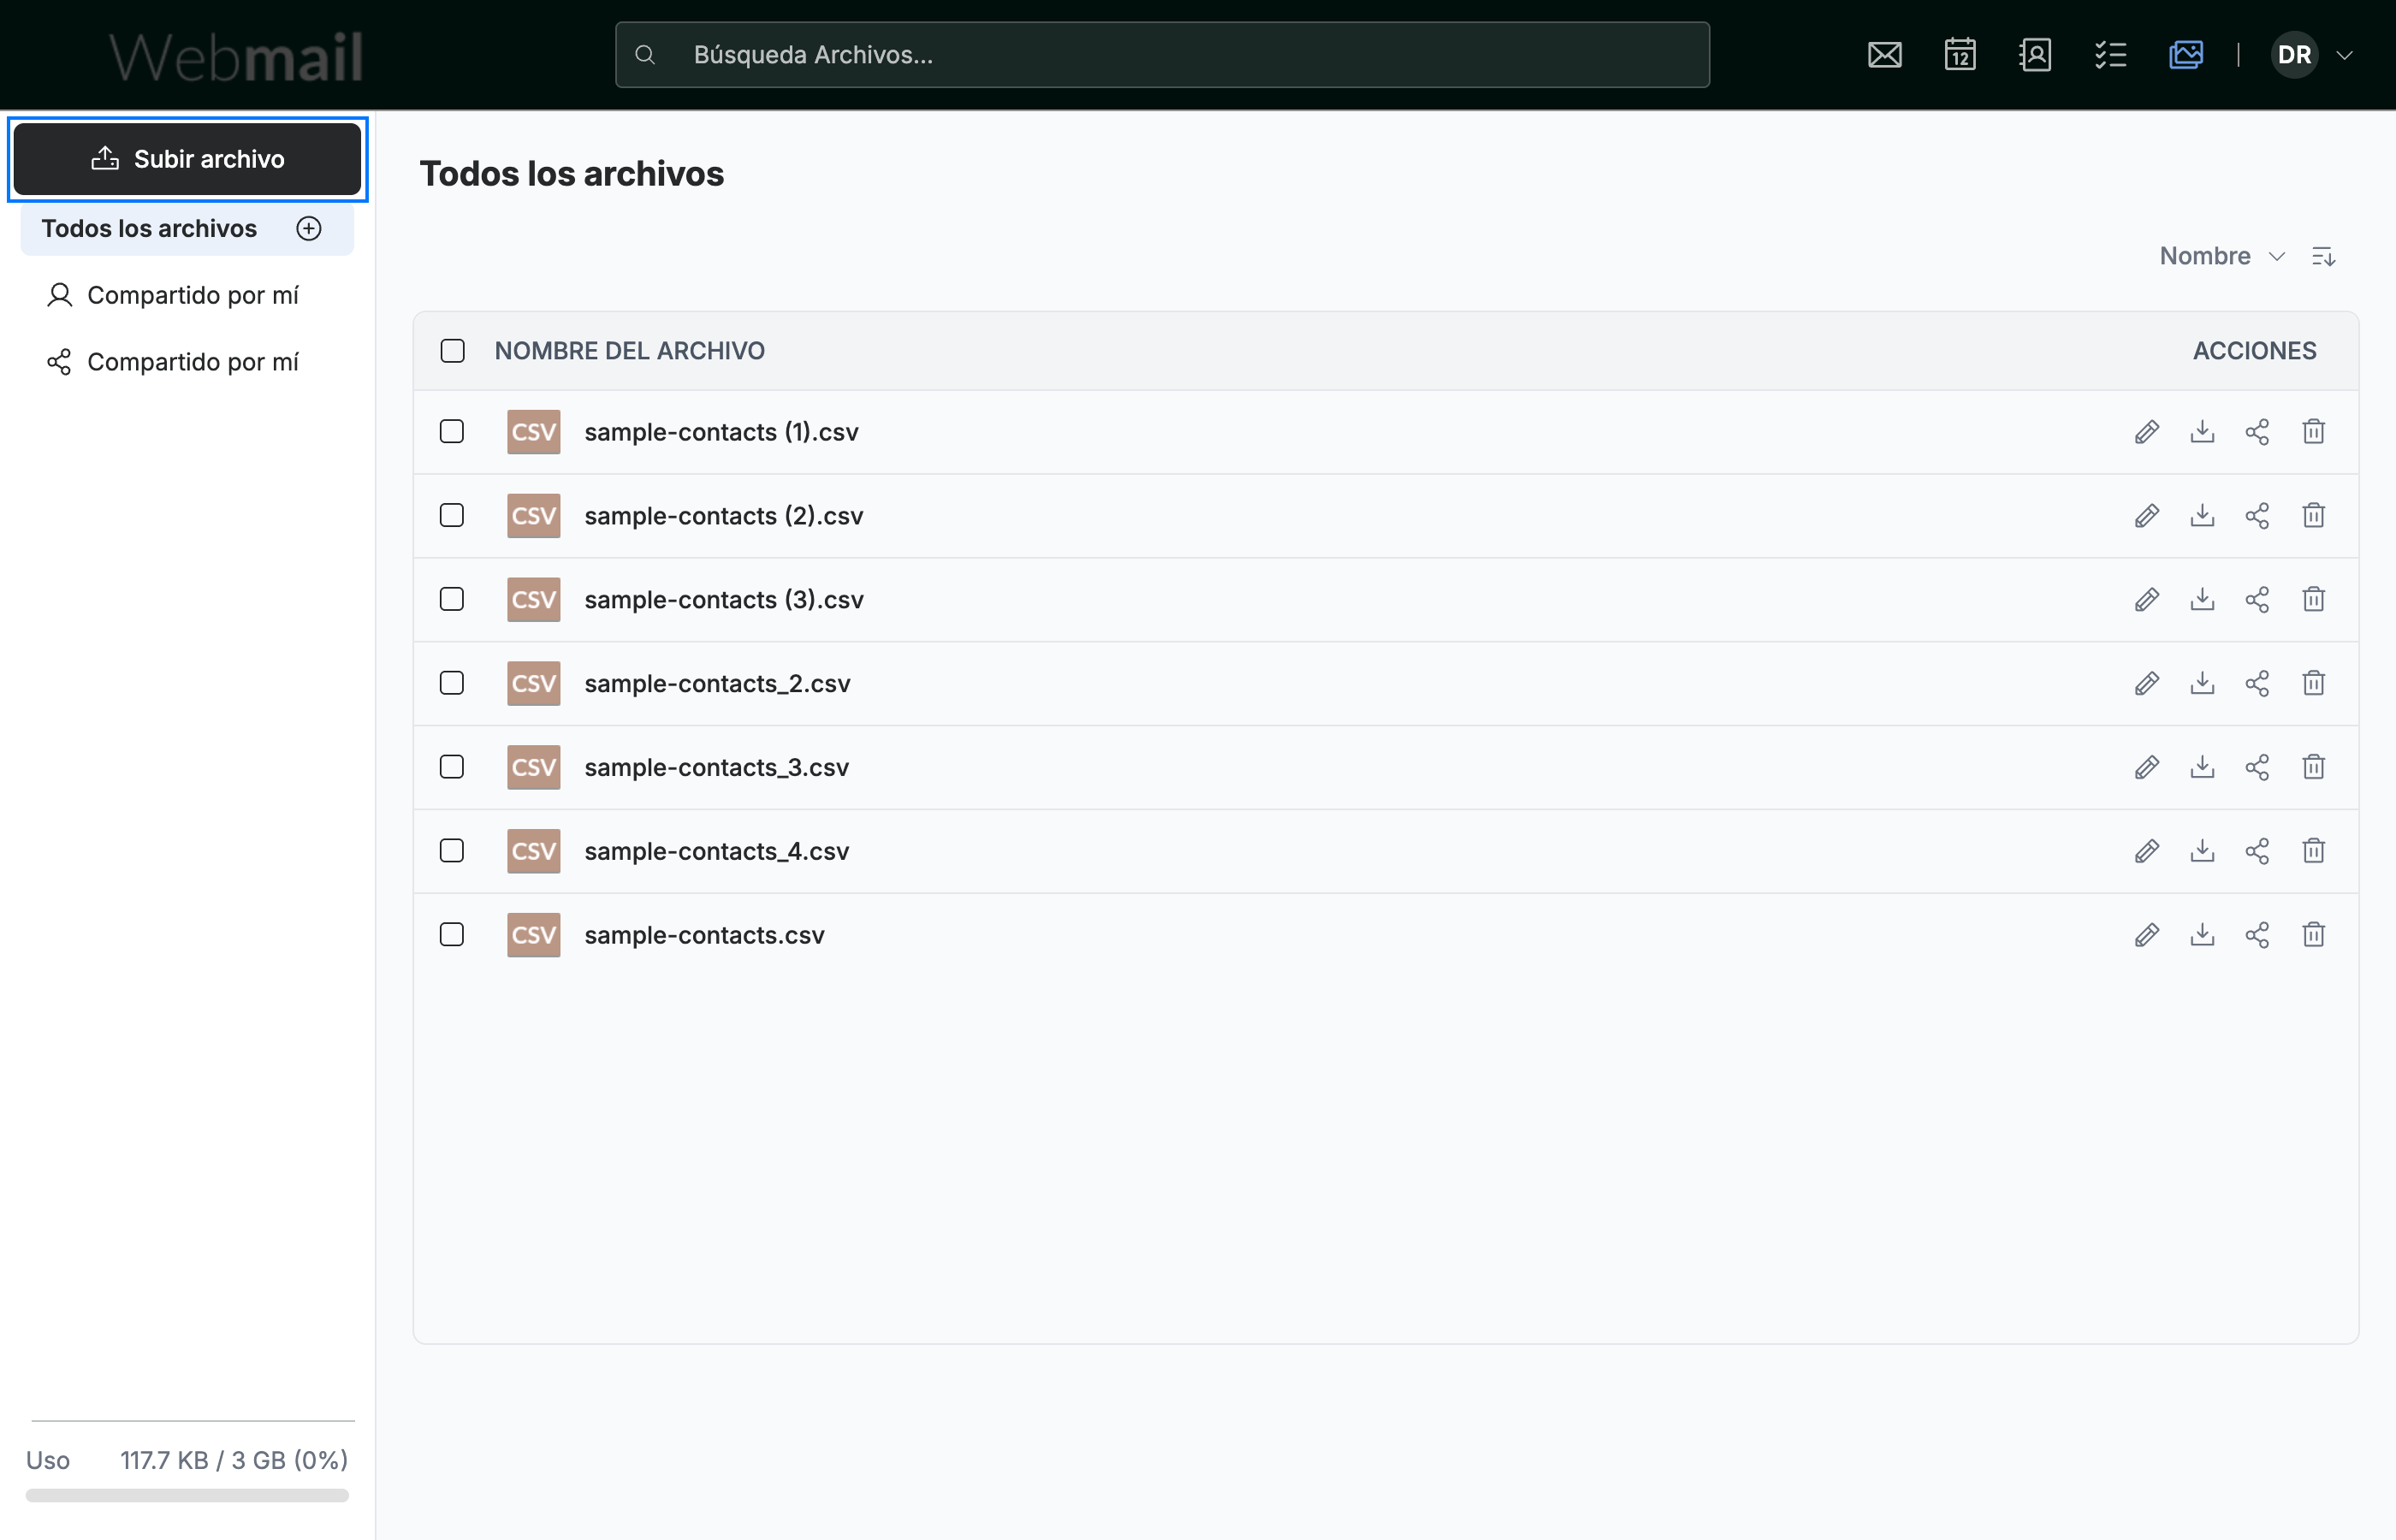Click the plus icon next to Todos los archivos
This screenshot has height=1540, width=2396.
pos(309,229)
